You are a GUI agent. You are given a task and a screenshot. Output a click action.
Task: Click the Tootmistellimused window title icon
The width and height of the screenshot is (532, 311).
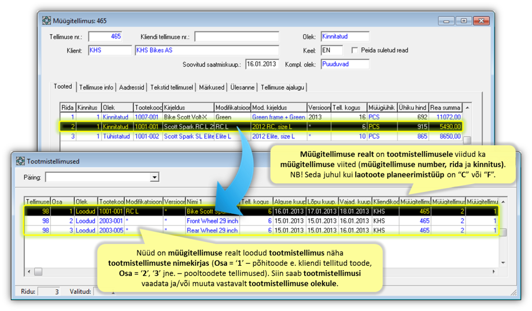coord(20,161)
